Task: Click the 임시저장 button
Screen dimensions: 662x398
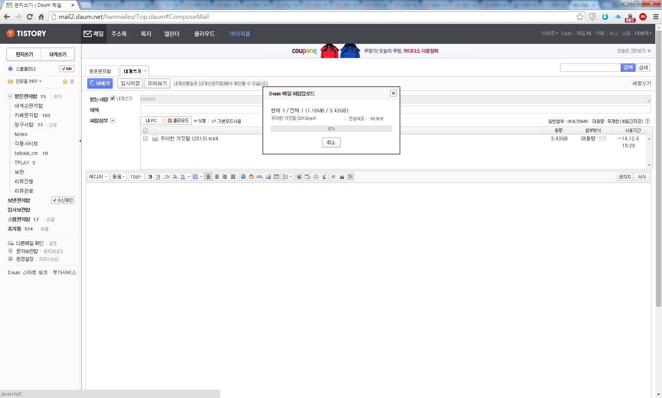Action: tap(130, 83)
